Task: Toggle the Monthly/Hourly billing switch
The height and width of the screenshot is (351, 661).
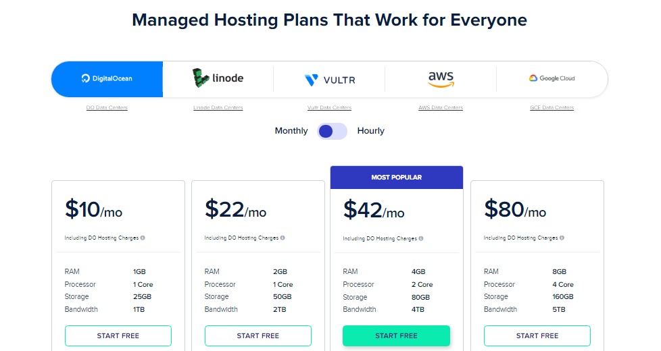Action: (x=332, y=132)
